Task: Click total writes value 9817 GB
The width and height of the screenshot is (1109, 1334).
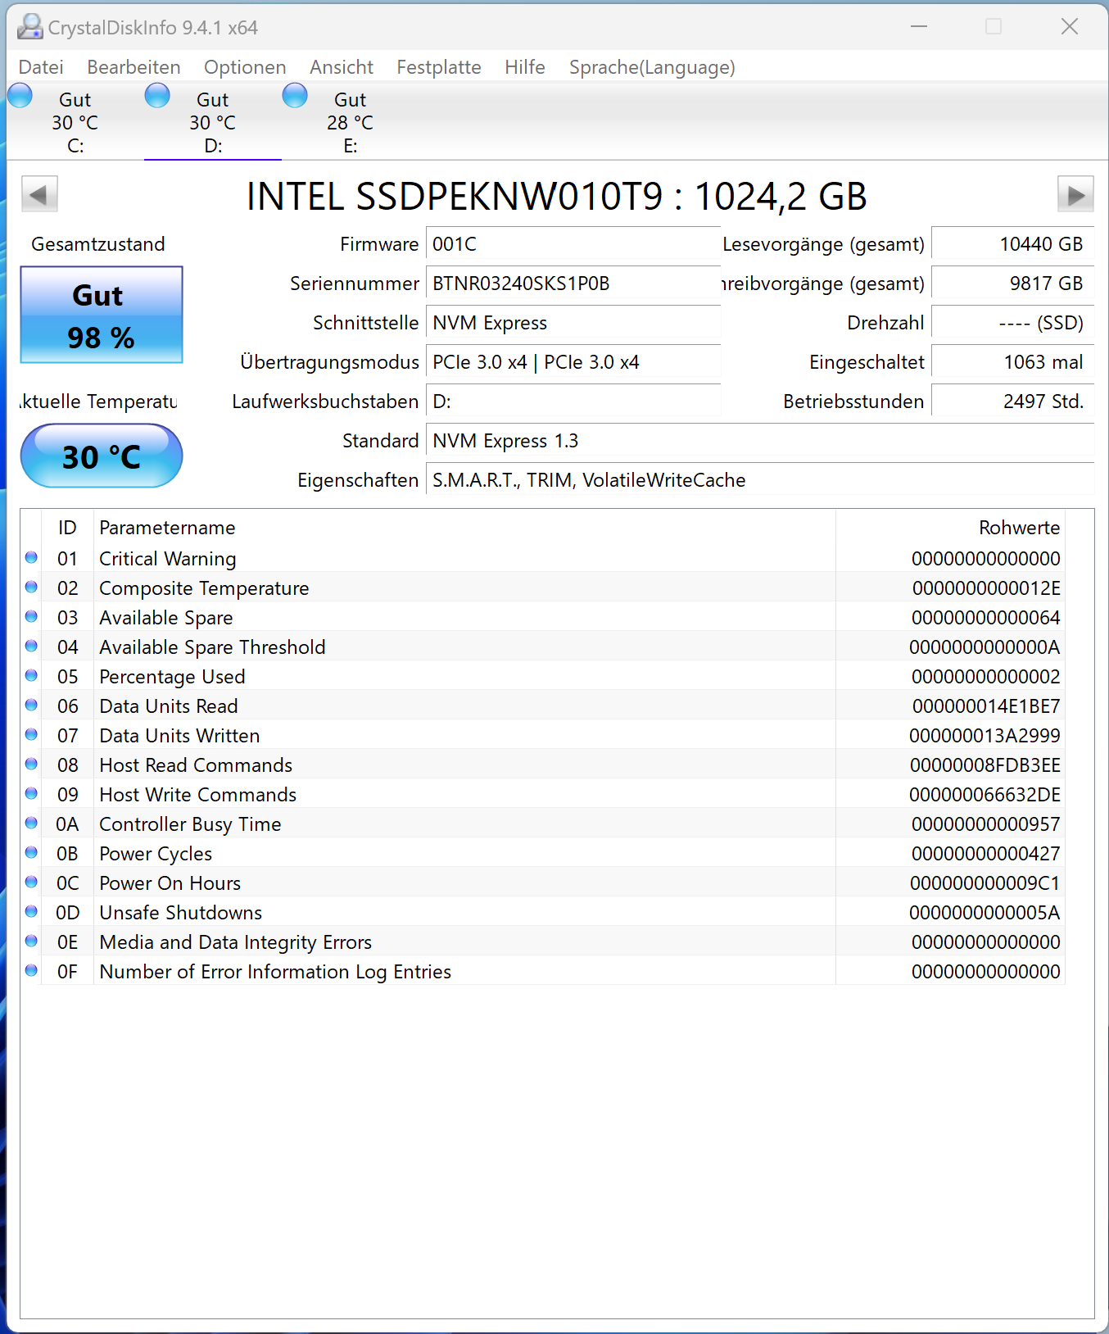Action: pos(1013,284)
